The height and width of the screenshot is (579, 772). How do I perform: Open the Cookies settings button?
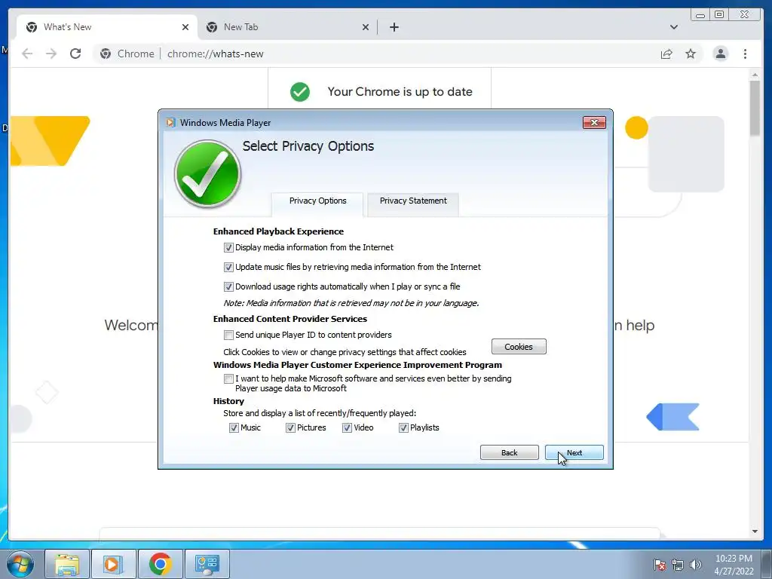[519, 347]
